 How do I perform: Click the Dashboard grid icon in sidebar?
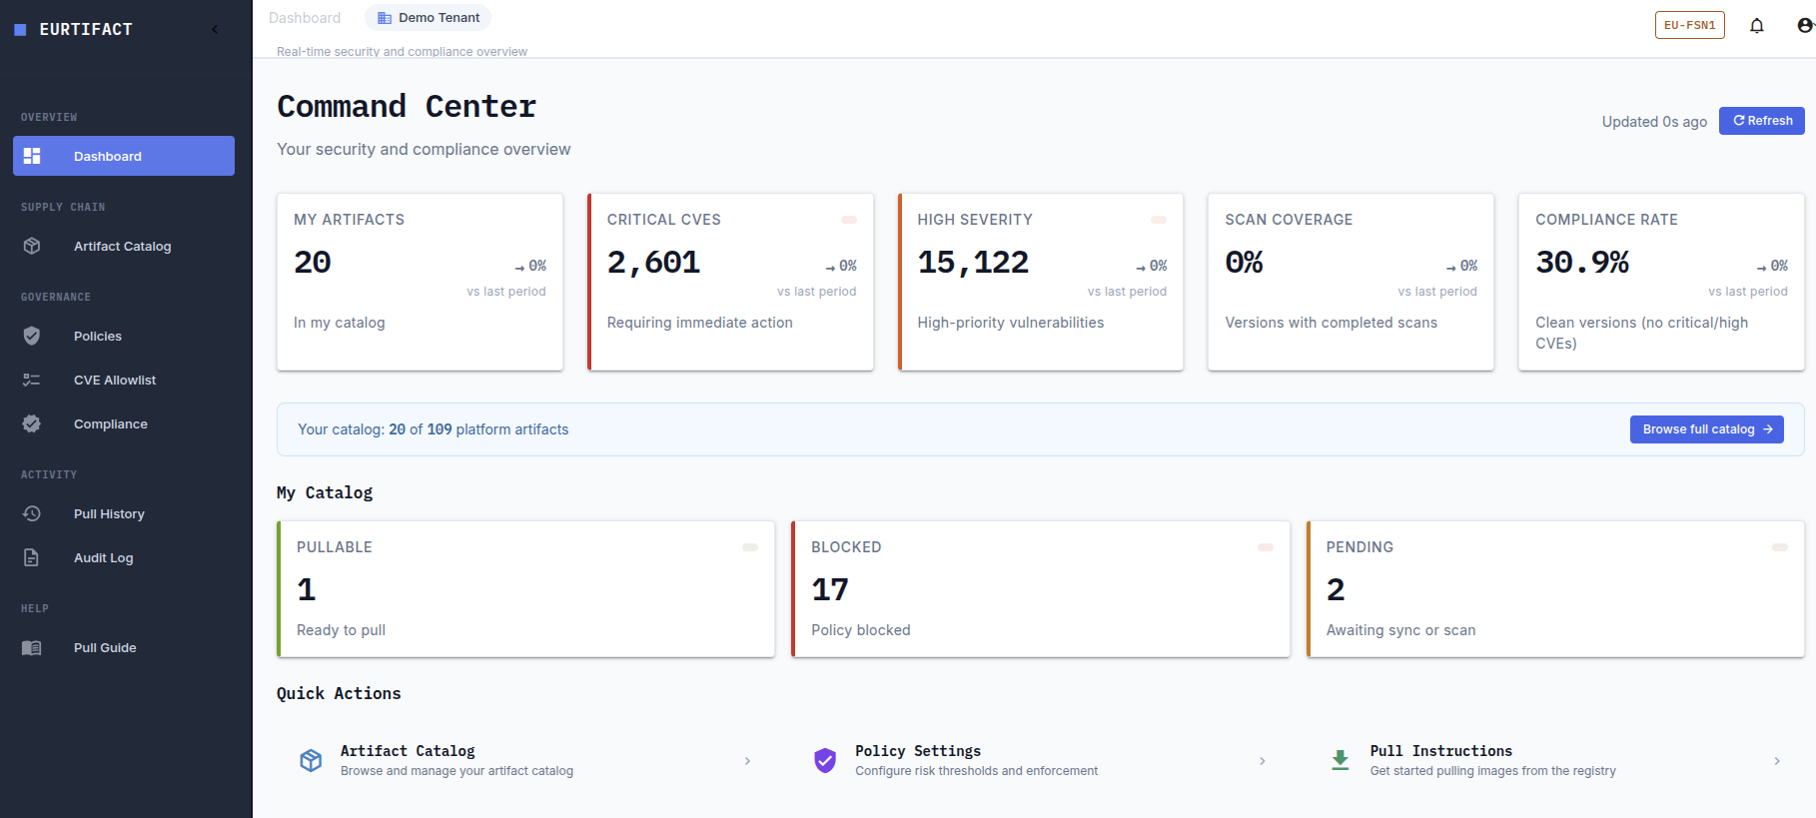pos(32,156)
